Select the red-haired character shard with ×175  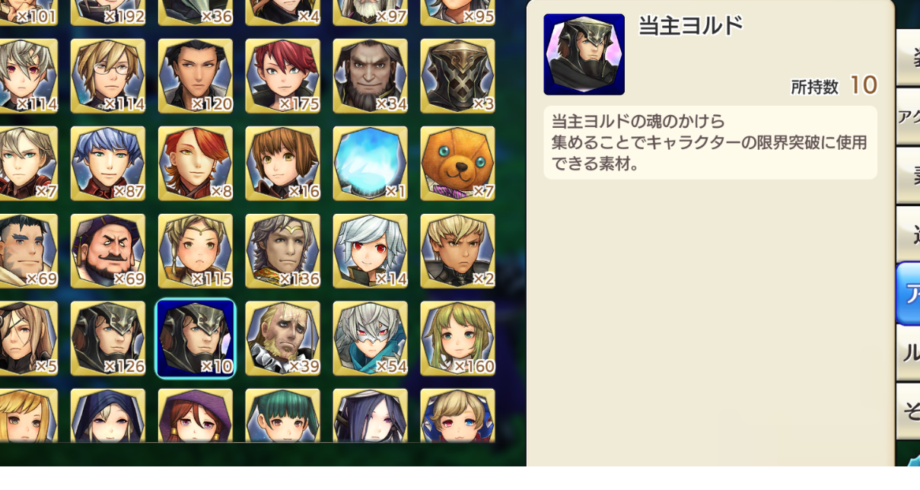(282, 76)
